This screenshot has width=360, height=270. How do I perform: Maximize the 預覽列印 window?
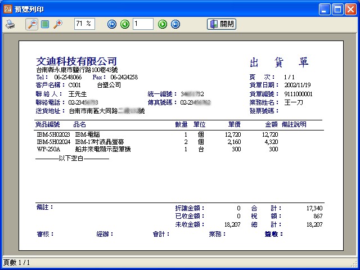point(337,10)
